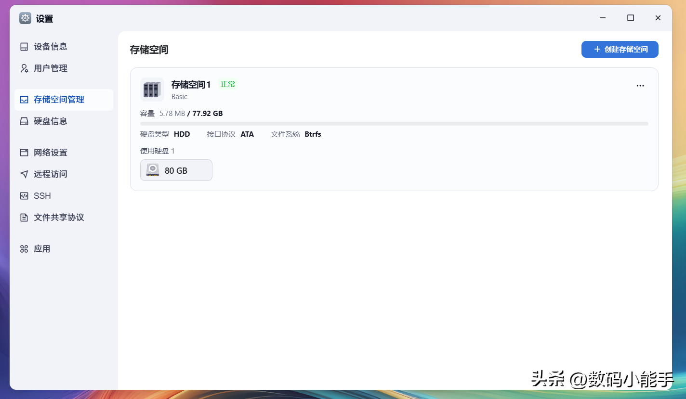The image size is (686, 399).
Task: Select the 80 GB disk chip
Action: [176, 170]
